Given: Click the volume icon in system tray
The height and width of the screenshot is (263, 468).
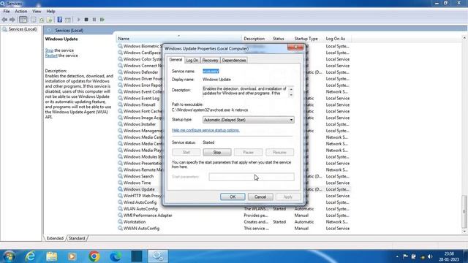Looking at the screenshot, I should coord(430,256).
